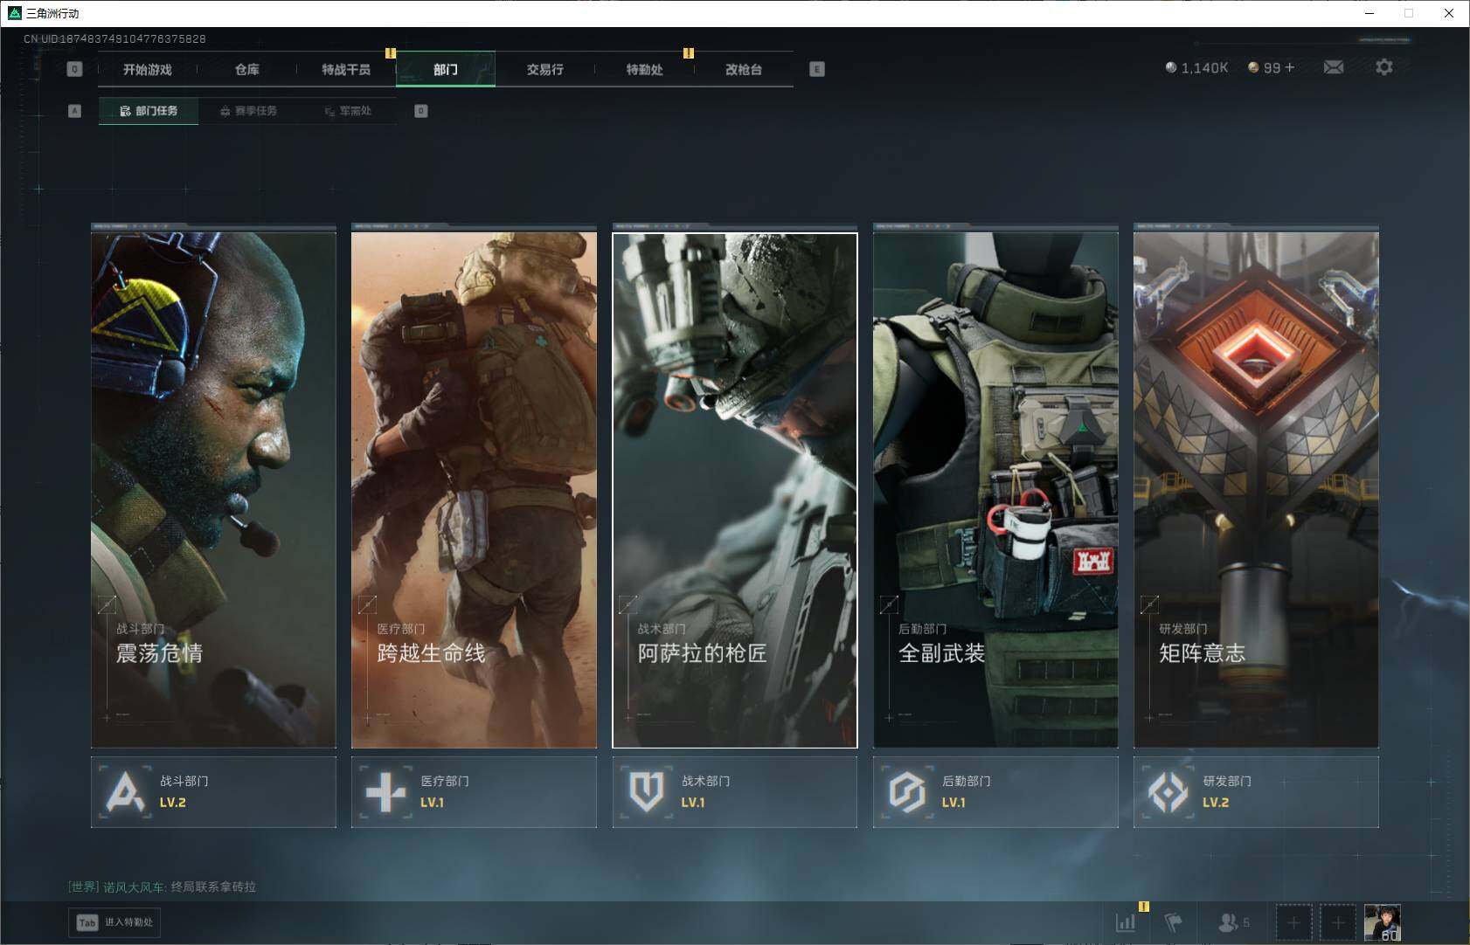
Task: Click the 医疗部门 cross icon
Action: point(385,791)
